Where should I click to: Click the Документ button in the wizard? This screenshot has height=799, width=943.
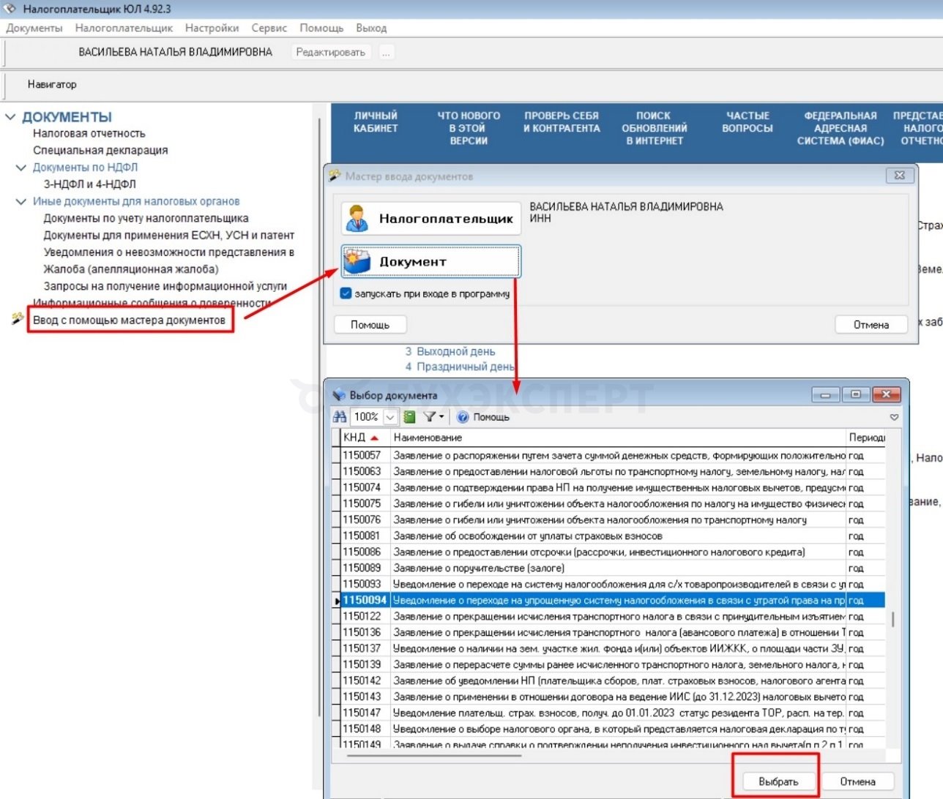tap(431, 261)
